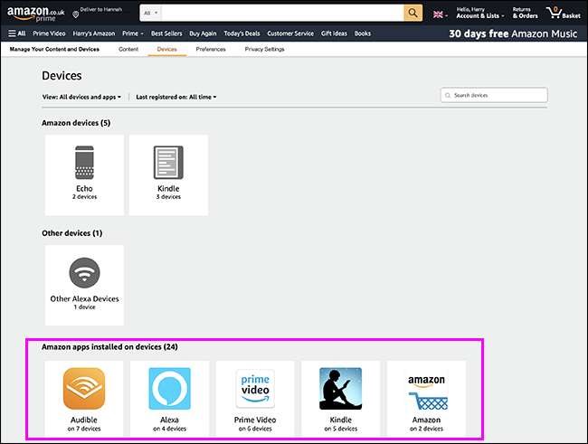588x444 pixels.
Task: Click the delivery location pin icon
Action: (75, 14)
